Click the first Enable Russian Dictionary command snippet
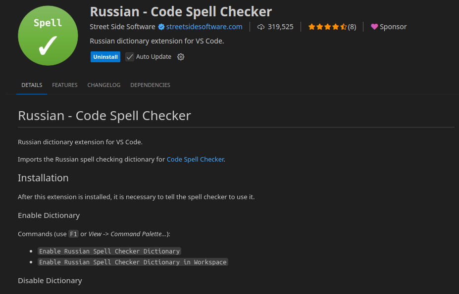This screenshot has width=459, height=294. (x=109, y=251)
